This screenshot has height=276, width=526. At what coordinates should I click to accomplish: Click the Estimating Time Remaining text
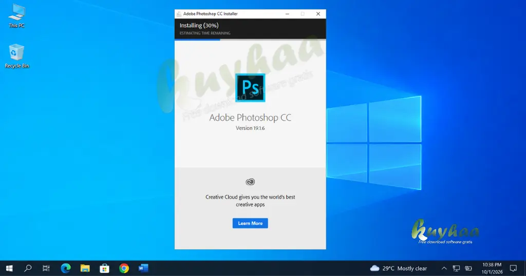pyautogui.click(x=204, y=33)
